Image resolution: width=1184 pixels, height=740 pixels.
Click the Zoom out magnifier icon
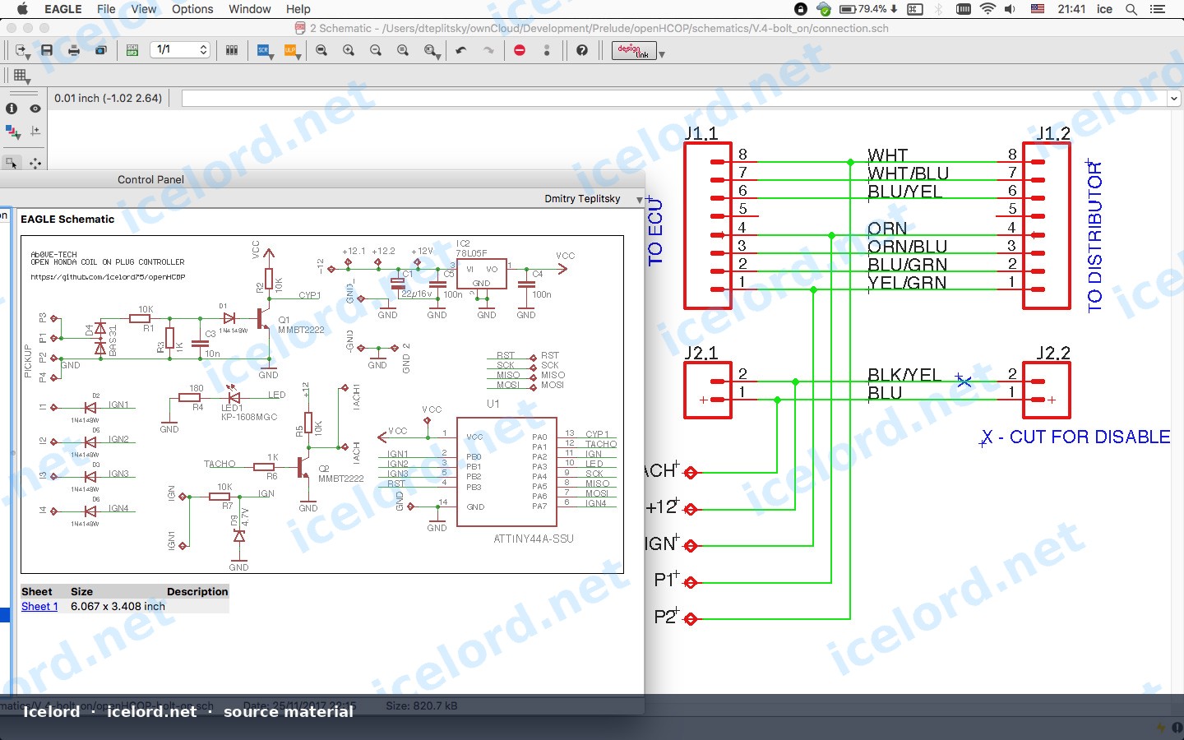[x=376, y=51]
